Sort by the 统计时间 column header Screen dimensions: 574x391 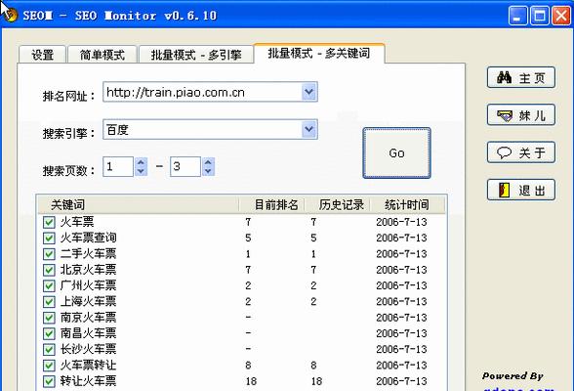[x=407, y=204]
